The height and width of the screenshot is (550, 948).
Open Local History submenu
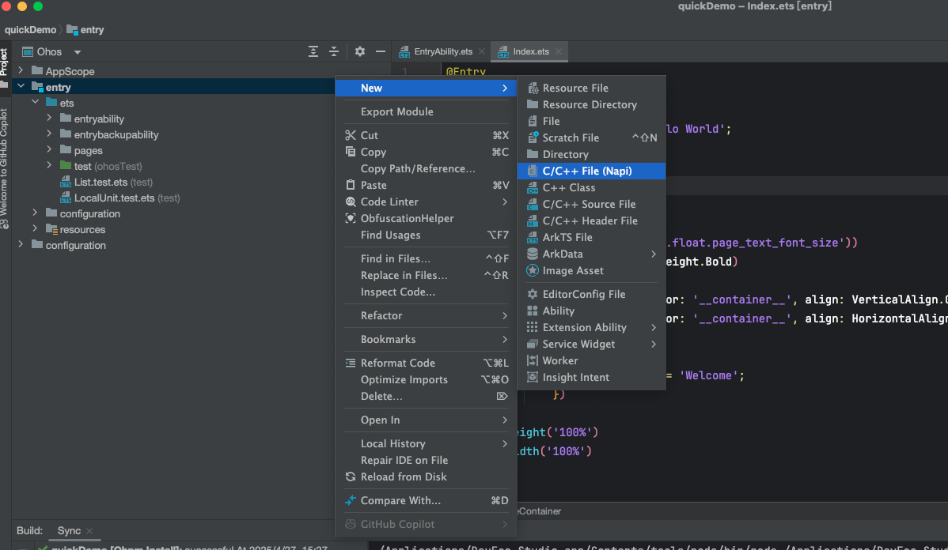tap(427, 444)
